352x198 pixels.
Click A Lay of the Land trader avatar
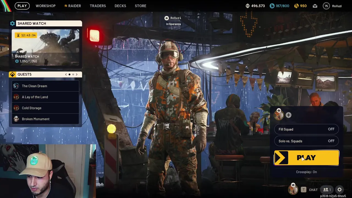pyautogui.click(x=16, y=97)
